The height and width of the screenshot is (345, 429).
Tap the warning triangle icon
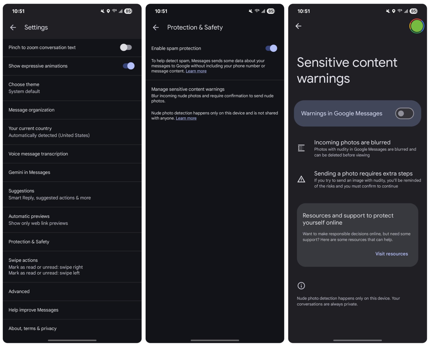[x=301, y=179]
